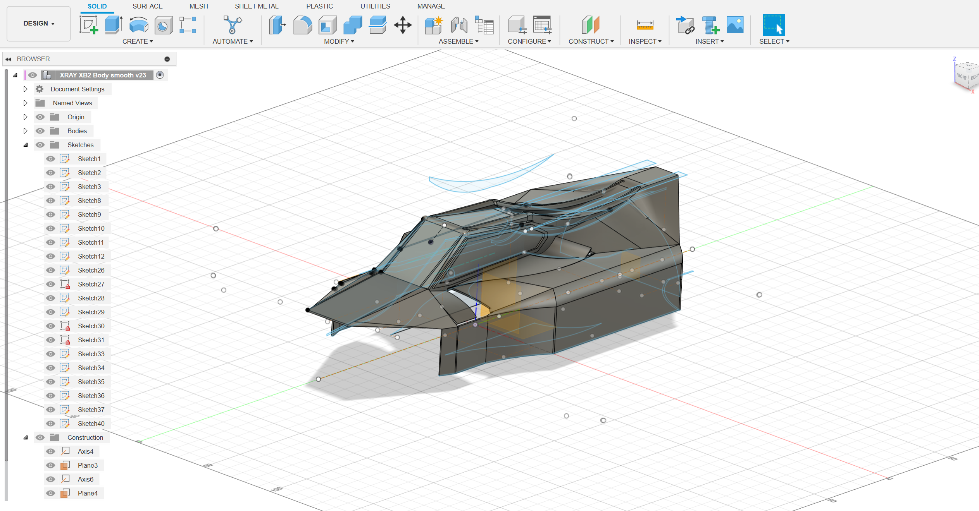
Task: Select the Offset Plane construct tool
Action: [x=590, y=24]
